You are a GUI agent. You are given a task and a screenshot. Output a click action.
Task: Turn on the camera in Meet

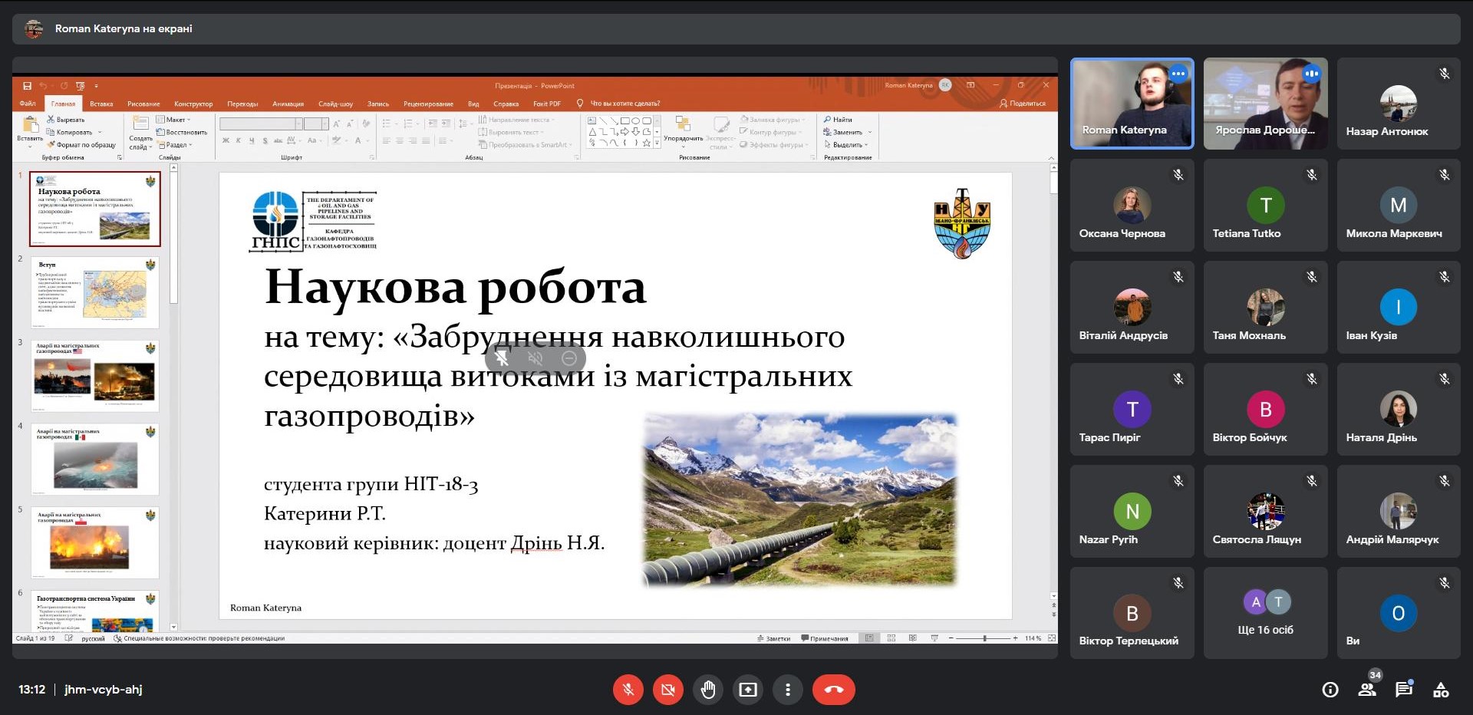tap(668, 690)
